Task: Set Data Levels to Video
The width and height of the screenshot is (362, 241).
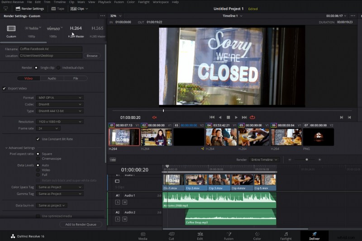Action: tap(38, 170)
